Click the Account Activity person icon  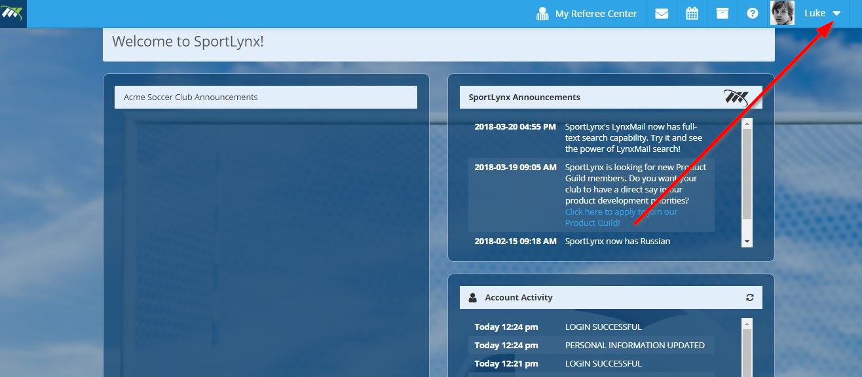click(x=473, y=297)
